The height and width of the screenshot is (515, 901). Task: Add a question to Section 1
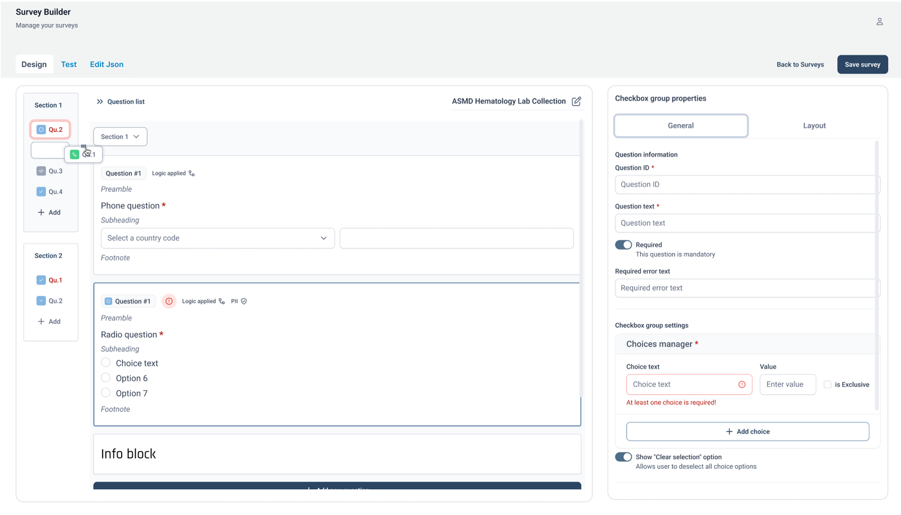click(49, 212)
